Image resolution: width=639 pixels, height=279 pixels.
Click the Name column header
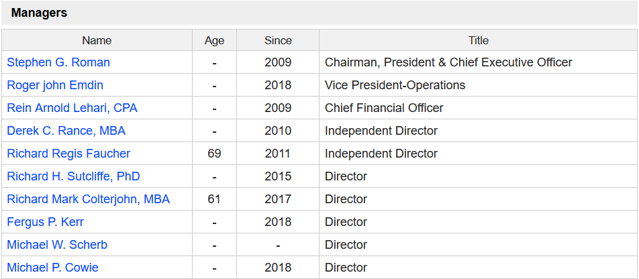coord(97,40)
